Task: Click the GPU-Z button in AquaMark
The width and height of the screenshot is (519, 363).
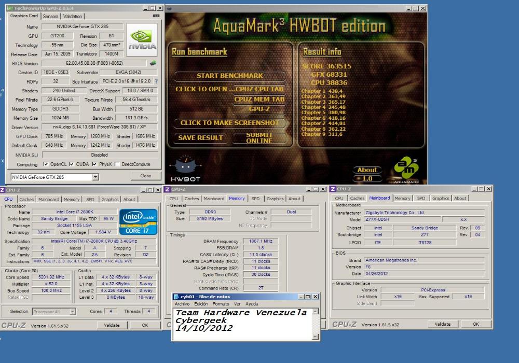Action: point(259,109)
